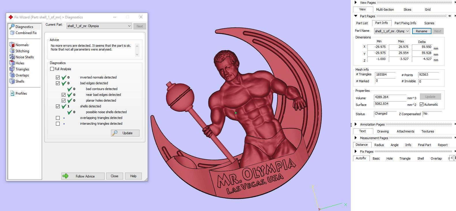
Task: Enable overlapping triangles detected checkbox
Action: point(58,118)
